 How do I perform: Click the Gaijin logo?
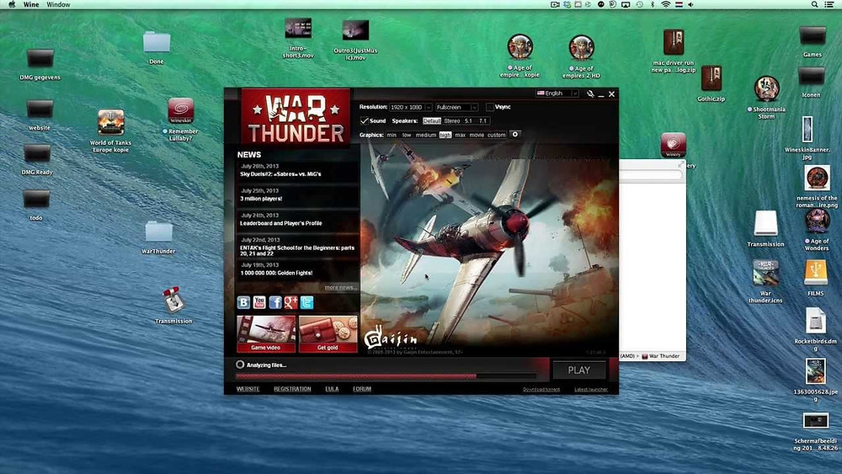391,338
